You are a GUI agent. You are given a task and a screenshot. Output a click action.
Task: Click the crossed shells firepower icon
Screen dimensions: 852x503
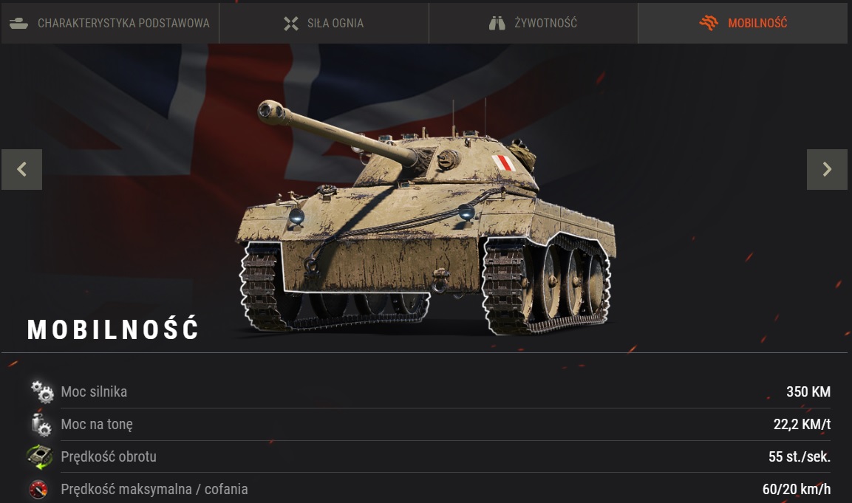click(x=291, y=24)
